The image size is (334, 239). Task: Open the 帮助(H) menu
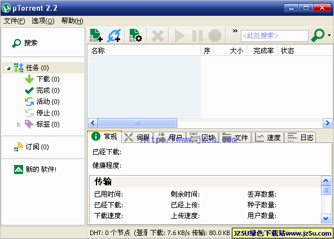72,21
